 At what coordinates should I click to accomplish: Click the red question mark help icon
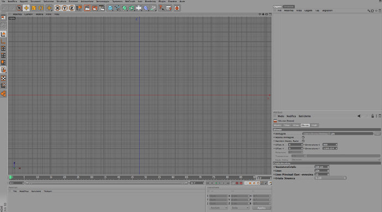pyautogui.click(x=162, y=8)
